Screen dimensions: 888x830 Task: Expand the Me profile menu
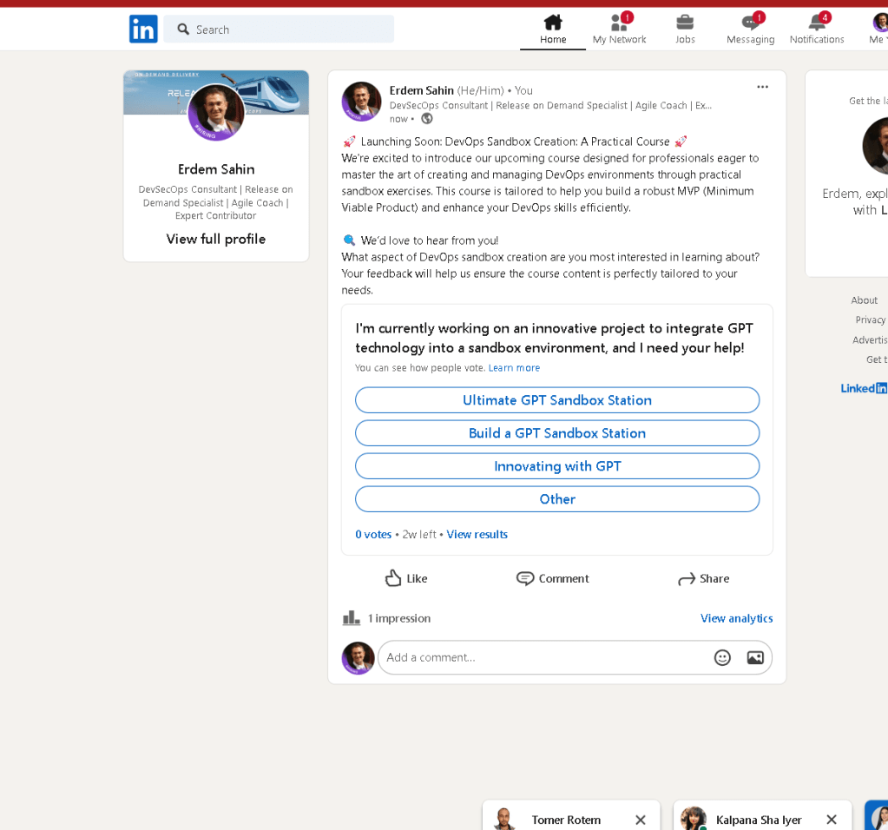[879, 29]
